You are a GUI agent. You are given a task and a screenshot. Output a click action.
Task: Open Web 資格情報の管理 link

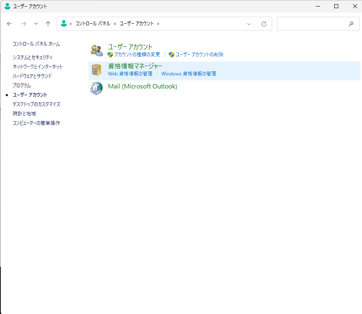(x=130, y=74)
